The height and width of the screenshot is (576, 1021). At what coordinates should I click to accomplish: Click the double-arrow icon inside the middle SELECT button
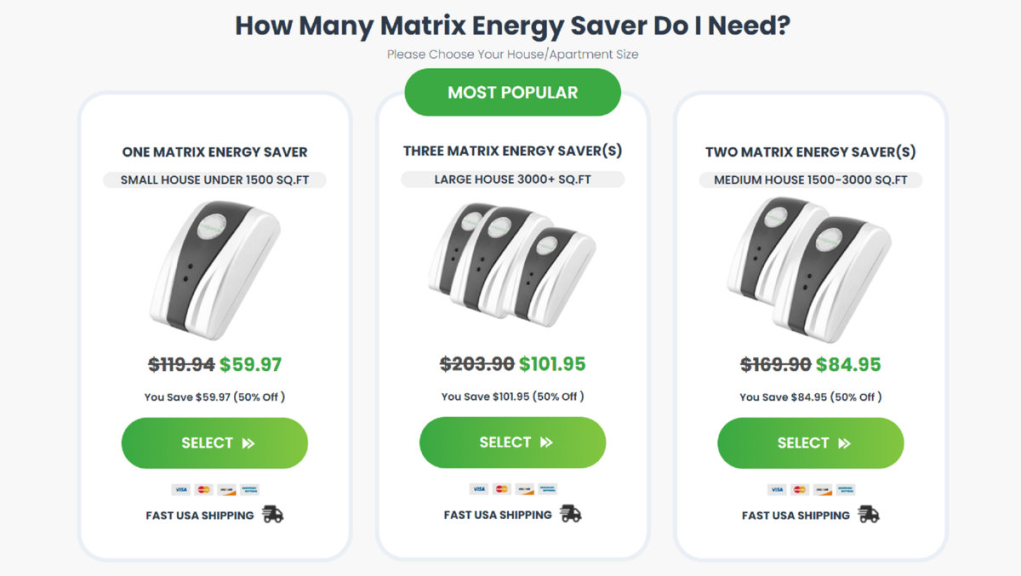(x=545, y=442)
